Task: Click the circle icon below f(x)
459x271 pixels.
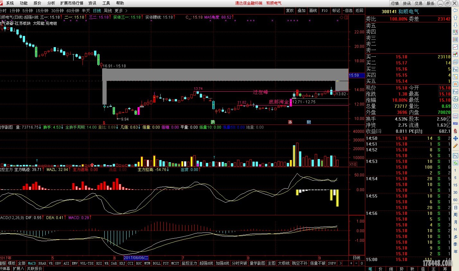Action: [x=455, y=106]
